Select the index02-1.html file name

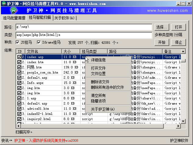pyautogui.click(x=40, y=114)
